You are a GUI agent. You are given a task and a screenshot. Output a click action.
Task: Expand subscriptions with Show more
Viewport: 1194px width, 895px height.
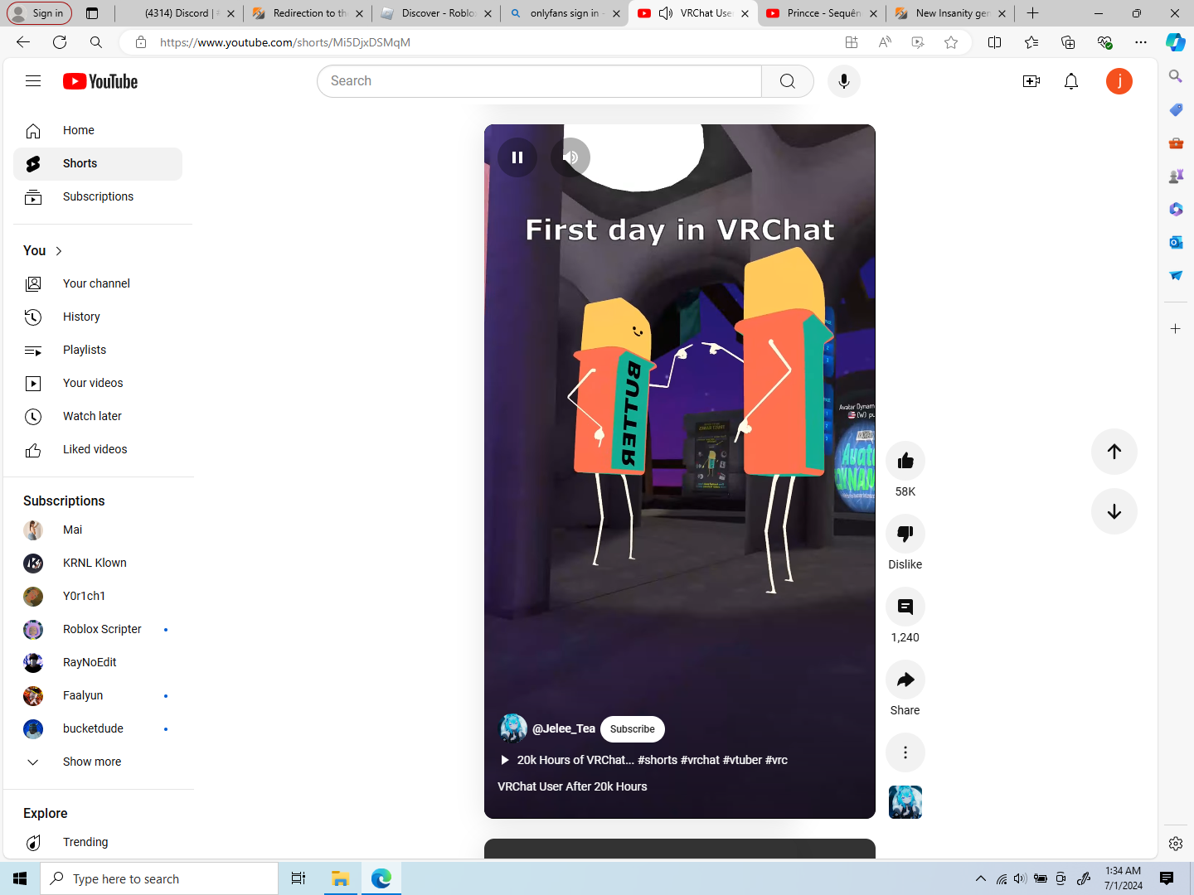click(98, 762)
